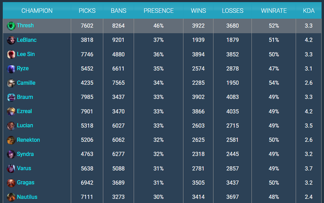Sort table by KDA column header
The height and width of the screenshot is (203, 324).
pyautogui.click(x=309, y=11)
